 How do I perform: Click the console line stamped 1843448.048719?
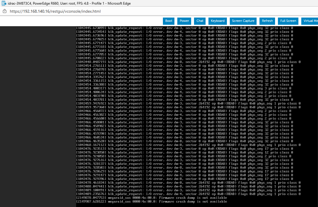point(188,62)
